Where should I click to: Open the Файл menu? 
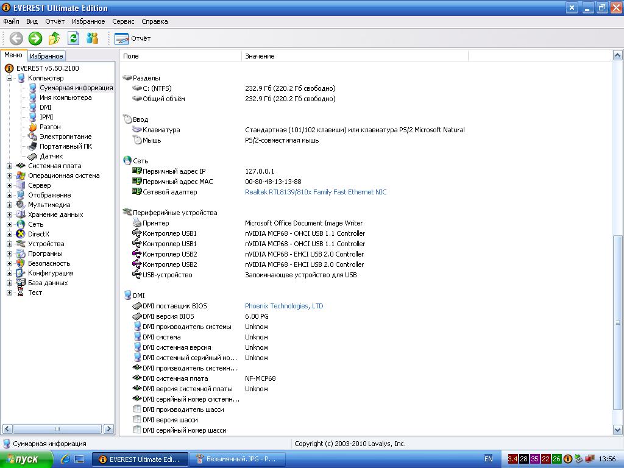(x=11, y=21)
